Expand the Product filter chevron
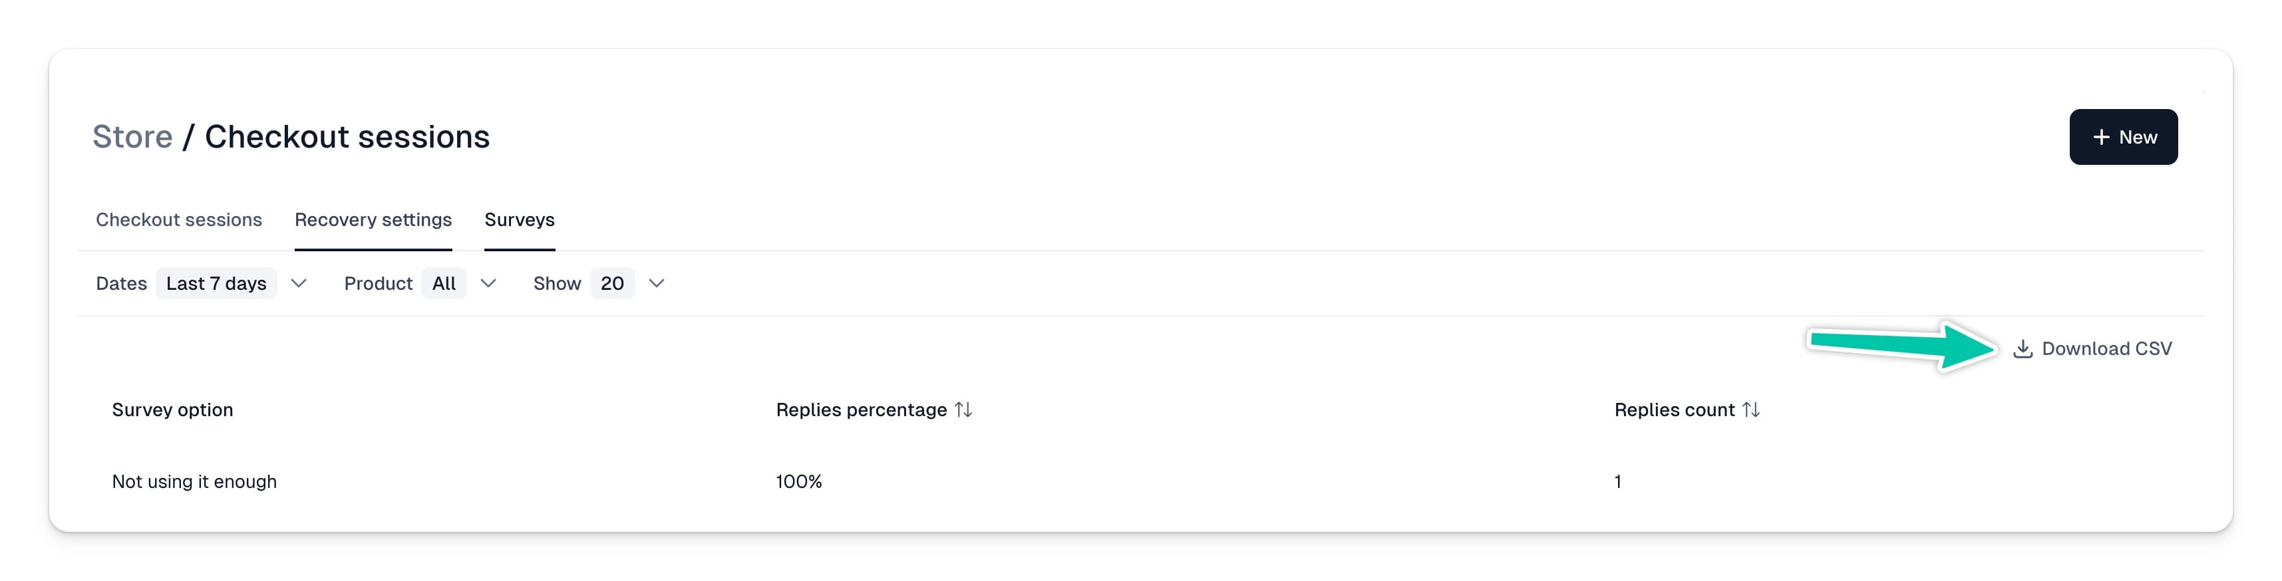 click(x=488, y=283)
